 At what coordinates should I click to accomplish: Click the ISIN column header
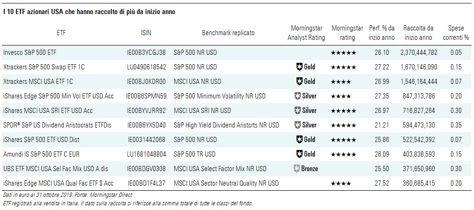click(146, 33)
